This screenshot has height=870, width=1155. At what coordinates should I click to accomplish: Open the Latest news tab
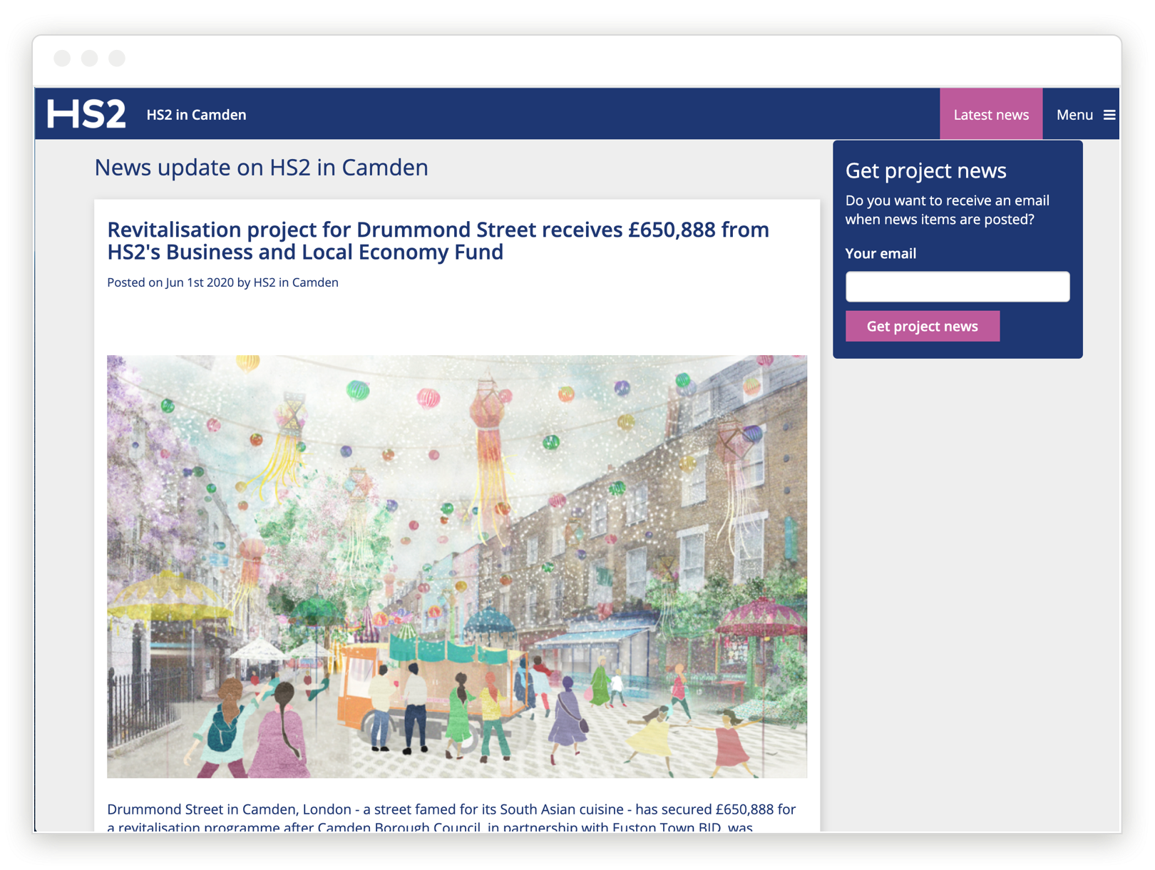(991, 114)
